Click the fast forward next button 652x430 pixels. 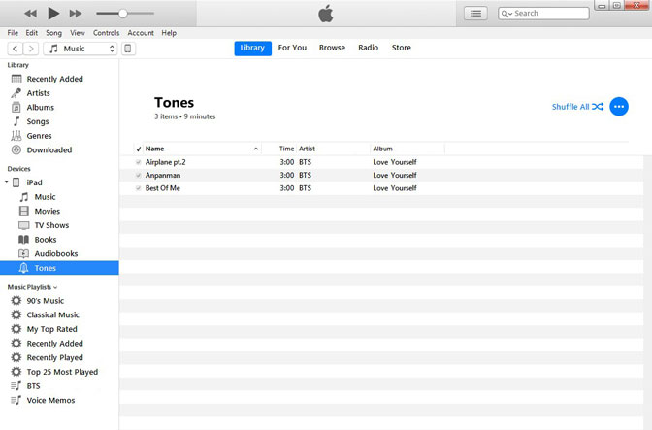pos(76,14)
